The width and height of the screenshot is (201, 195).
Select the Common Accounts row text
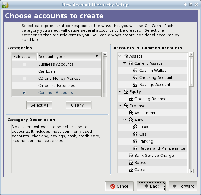coord(55,92)
